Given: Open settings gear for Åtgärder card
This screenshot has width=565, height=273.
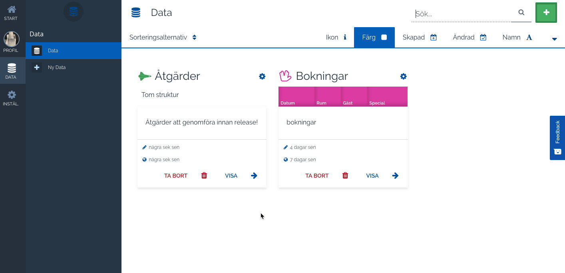Looking at the screenshot, I should point(262,76).
